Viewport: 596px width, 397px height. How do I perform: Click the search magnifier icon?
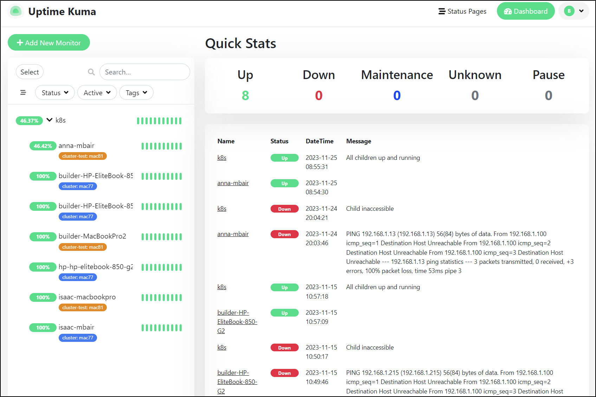pyautogui.click(x=91, y=72)
